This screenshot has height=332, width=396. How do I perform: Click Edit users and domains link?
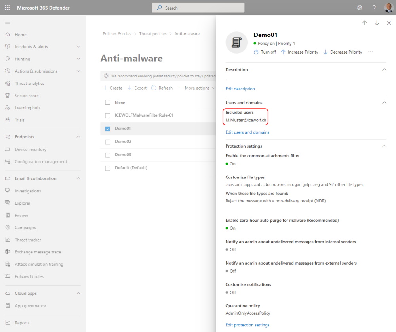click(247, 132)
